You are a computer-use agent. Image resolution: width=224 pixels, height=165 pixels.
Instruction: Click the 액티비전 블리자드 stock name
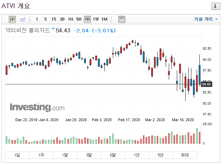[x=28, y=30]
